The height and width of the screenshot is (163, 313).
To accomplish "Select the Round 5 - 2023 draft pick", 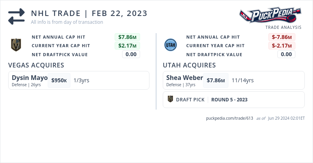I will (229, 99).
